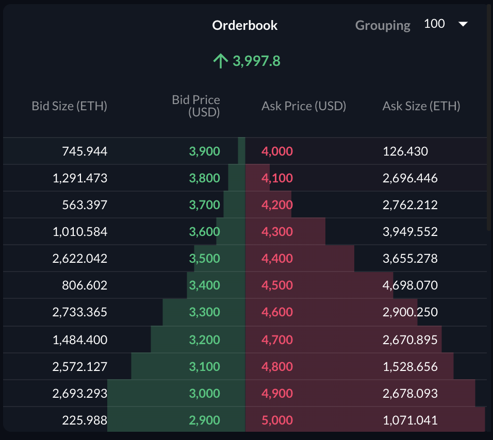Click bid size 745.944
The image size is (493, 440).
tap(85, 151)
